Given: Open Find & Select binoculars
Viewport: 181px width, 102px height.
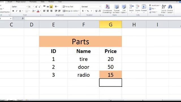Looking at the screenshot, I should [170, 9].
